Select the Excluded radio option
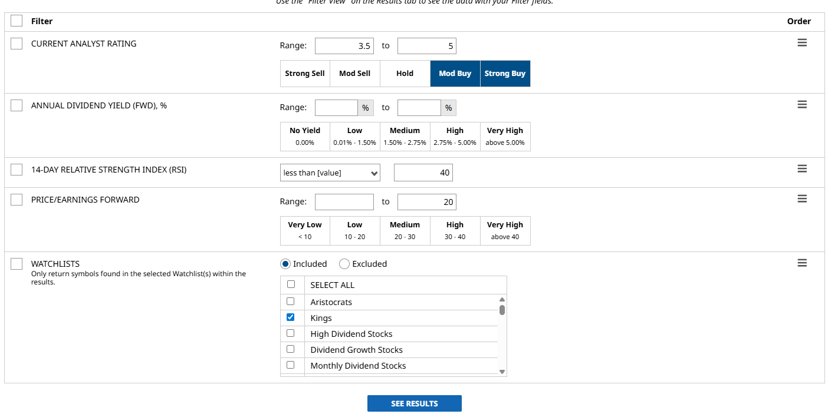The width and height of the screenshot is (828, 414). [344, 264]
